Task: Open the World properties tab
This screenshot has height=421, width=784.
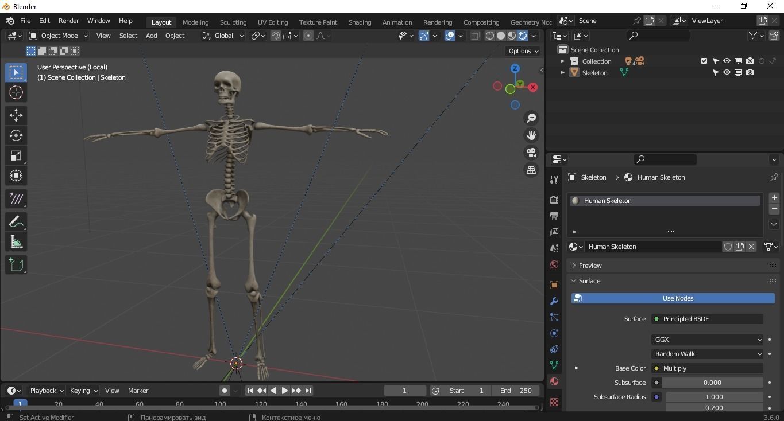Action: coord(554,264)
